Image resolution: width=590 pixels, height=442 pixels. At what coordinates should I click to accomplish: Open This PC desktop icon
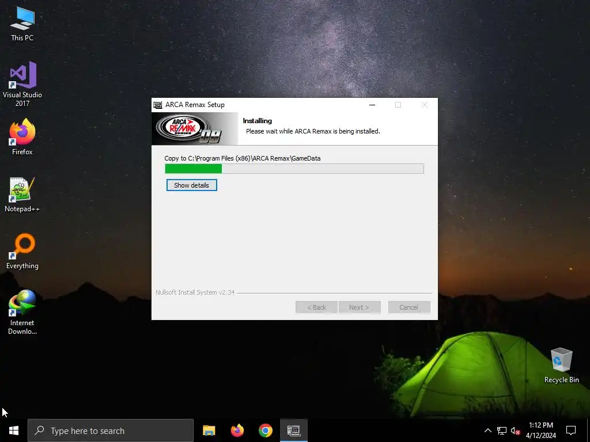pos(22,24)
